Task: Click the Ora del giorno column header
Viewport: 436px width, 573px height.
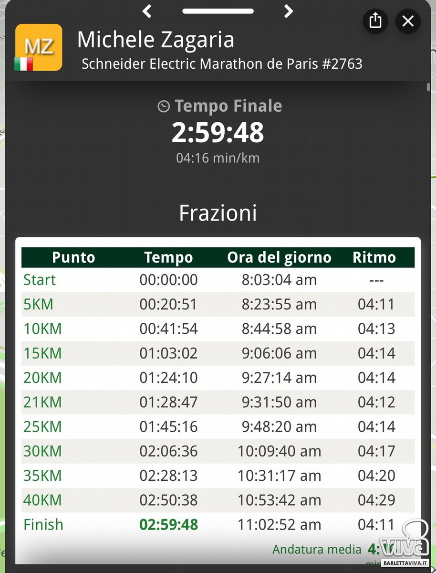Action: click(x=279, y=257)
